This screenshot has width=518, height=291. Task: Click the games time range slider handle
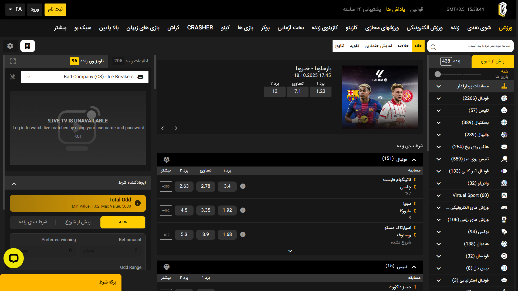pyautogui.click(x=438, y=74)
